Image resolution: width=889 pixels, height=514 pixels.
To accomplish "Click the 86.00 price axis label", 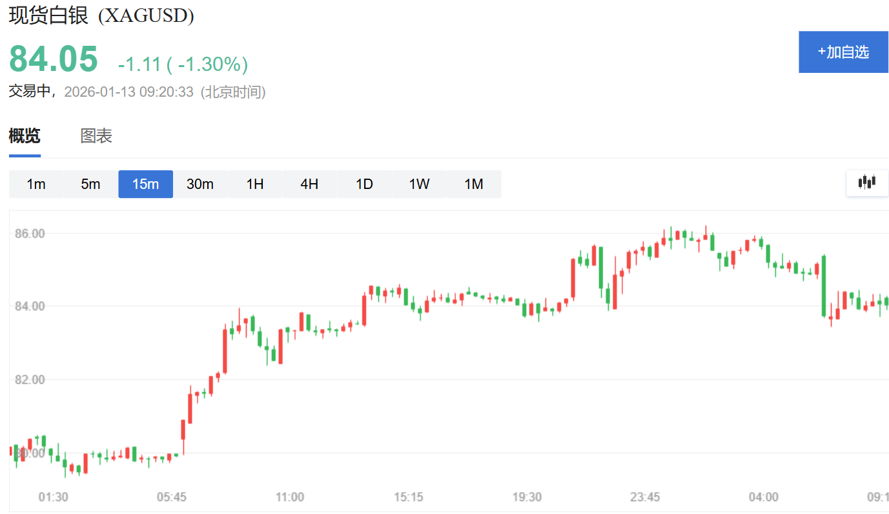I will click(x=30, y=233).
